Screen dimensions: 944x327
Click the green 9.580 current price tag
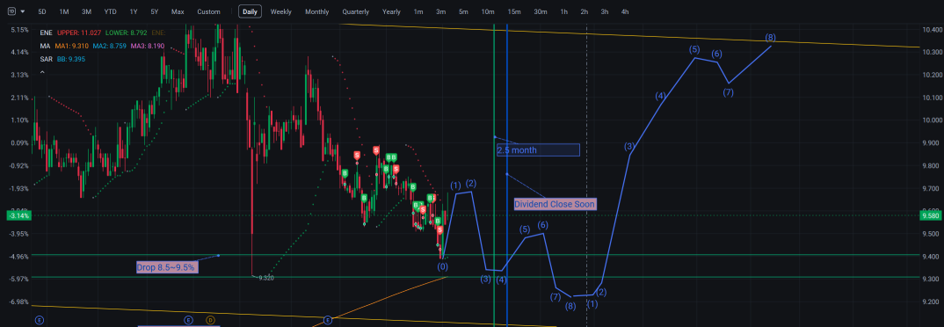tap(930, 215)
